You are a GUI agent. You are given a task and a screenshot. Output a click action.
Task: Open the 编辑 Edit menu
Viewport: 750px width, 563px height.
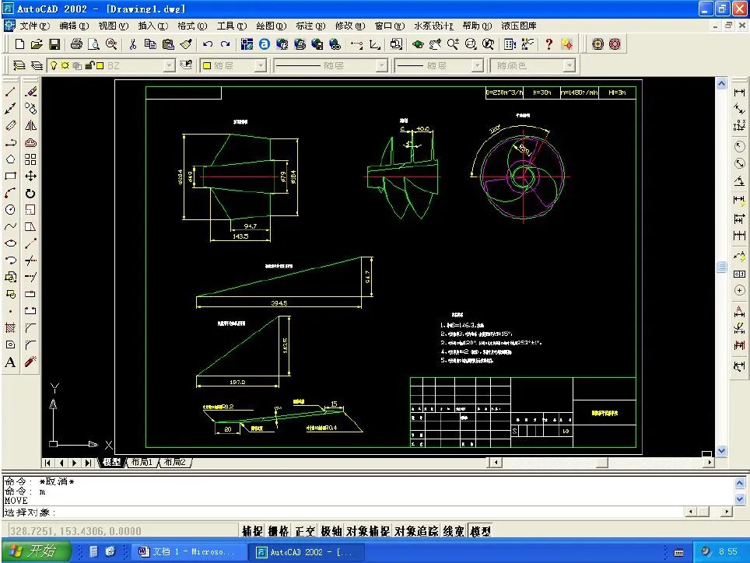74,26
